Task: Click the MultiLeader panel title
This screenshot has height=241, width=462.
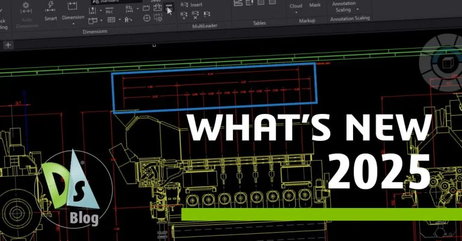Action: click(x=205, y=27)
